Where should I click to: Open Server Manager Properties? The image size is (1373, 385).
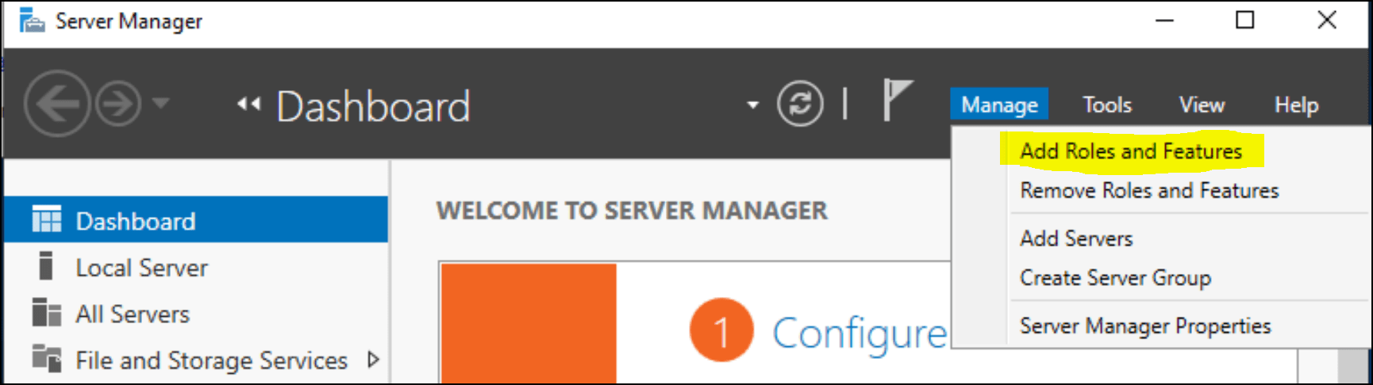pyautogui.click(x=1145, y=326)
